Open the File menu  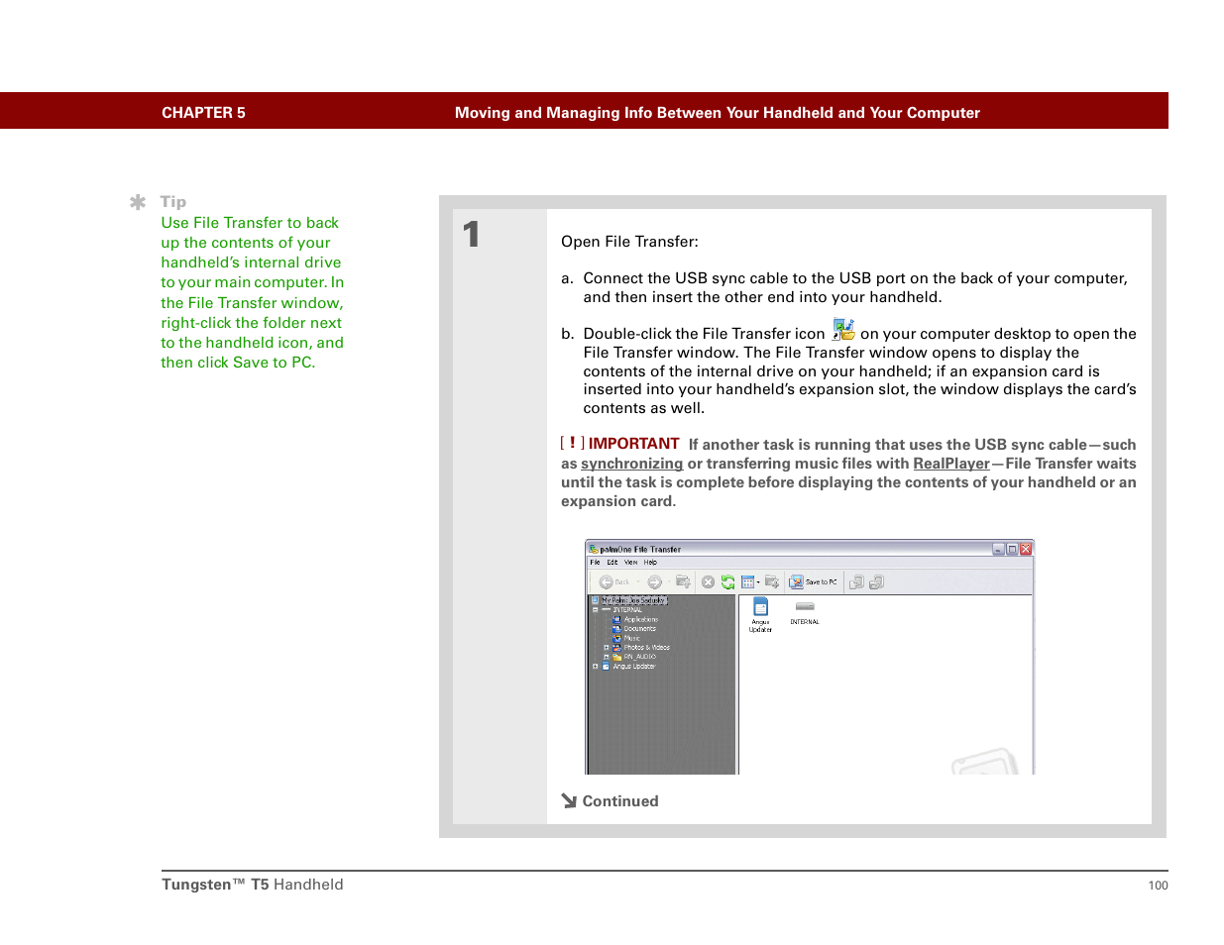coord(595,563)
